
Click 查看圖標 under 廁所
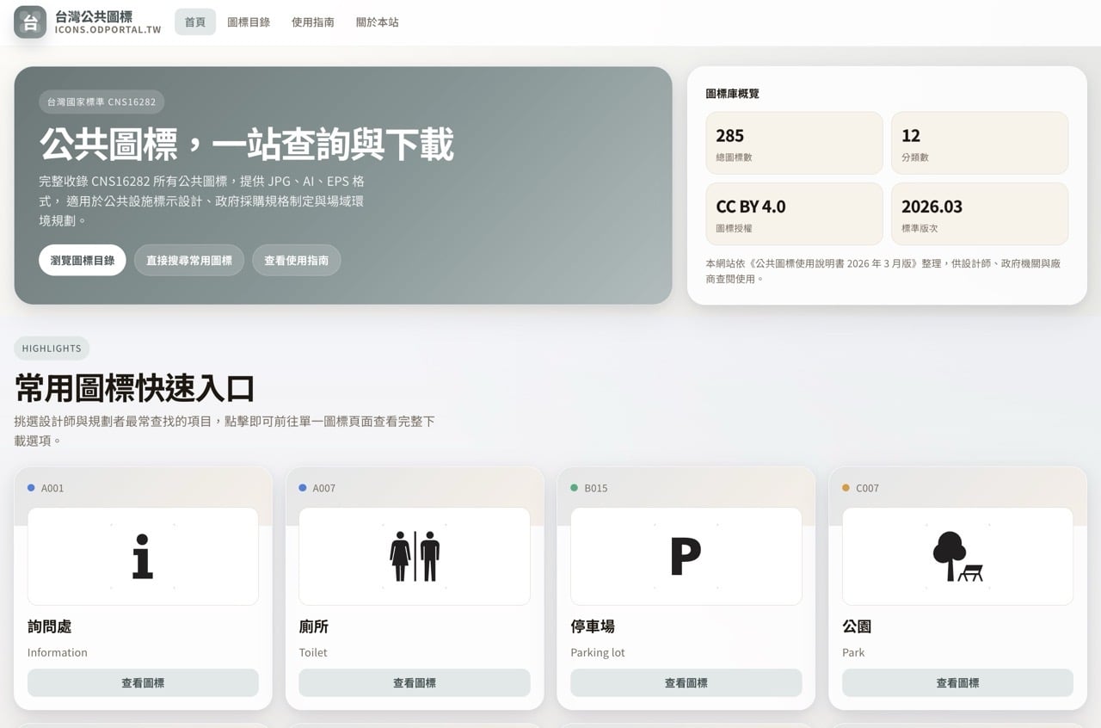point(415,682)
